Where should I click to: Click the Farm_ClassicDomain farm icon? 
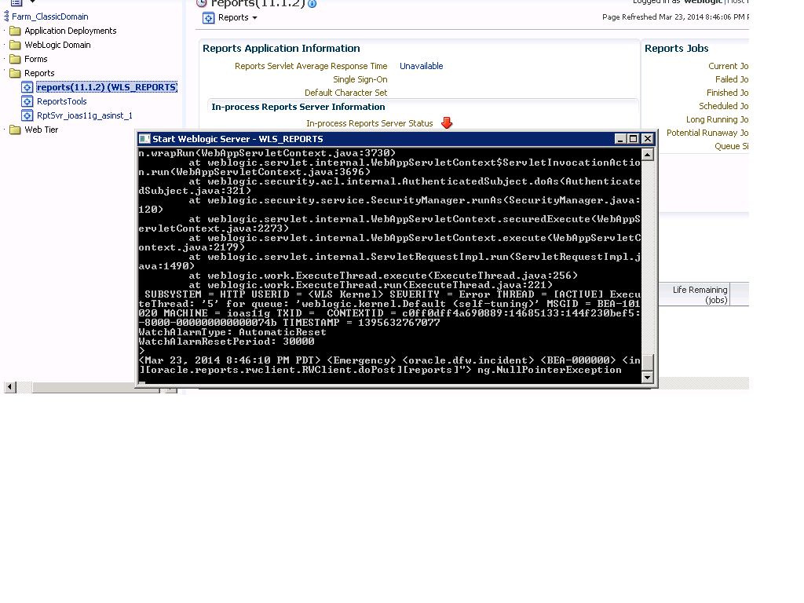[6, 16]
